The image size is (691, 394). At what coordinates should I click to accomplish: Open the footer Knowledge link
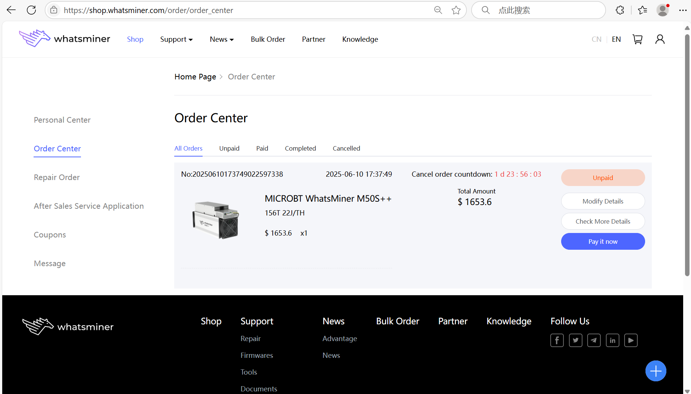[x=509, y=321]
